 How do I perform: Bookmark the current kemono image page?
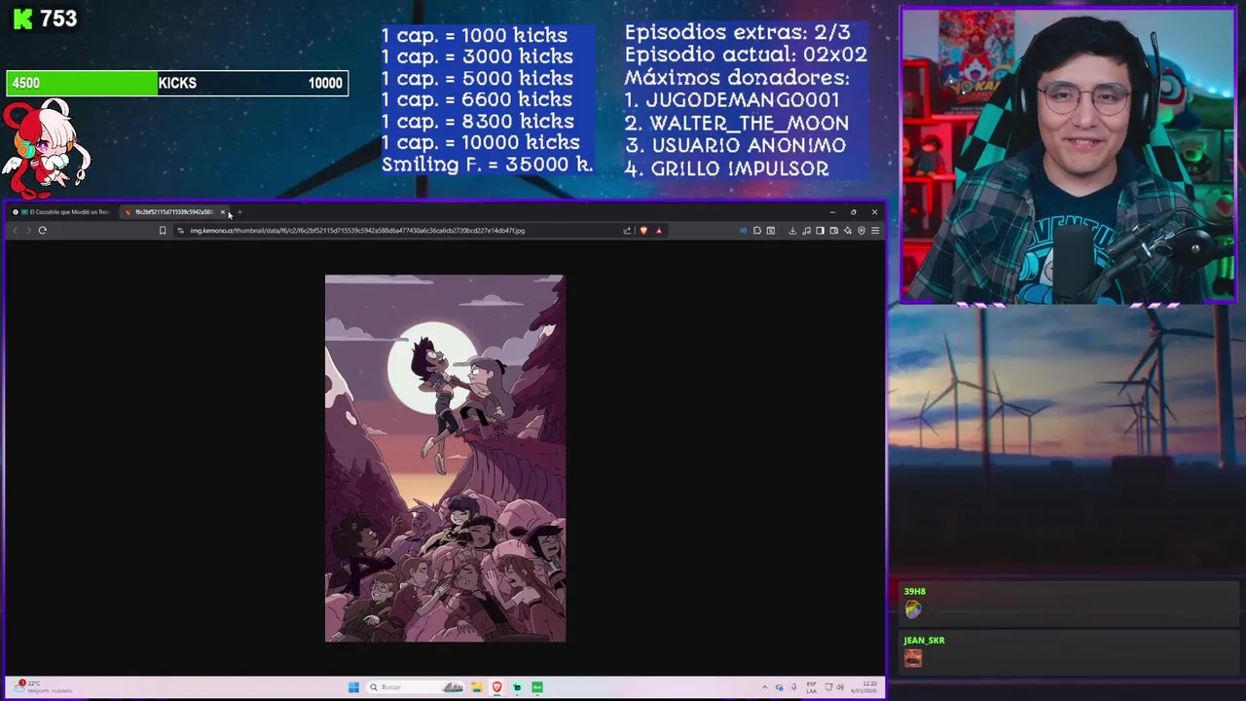(x=163, y=231)
